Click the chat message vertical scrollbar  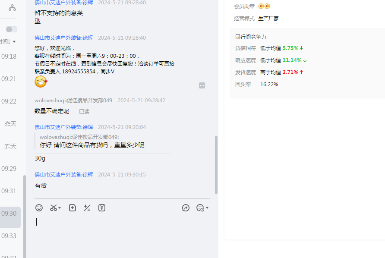point(216,164)
